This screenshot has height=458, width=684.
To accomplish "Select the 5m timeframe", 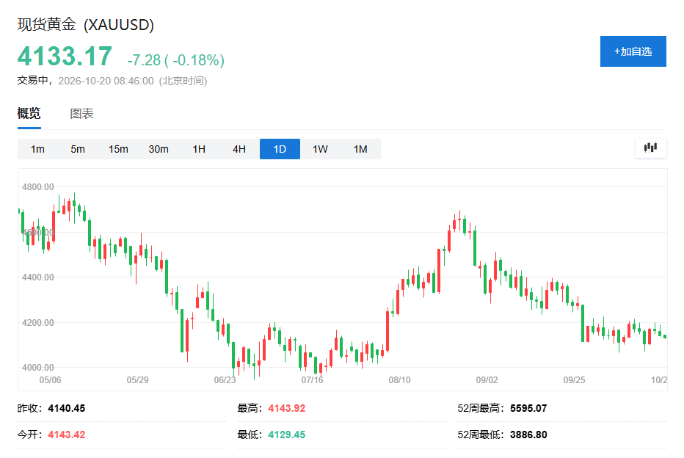I will tap(78, 149).
